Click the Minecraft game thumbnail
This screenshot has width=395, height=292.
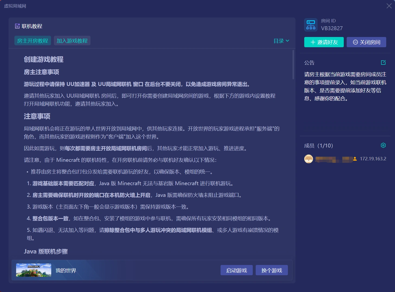34,270
